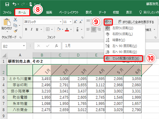Expand the fill color dropdown arrow
The width and height of the screenshot is (159, 119).
tap(62, 29)
